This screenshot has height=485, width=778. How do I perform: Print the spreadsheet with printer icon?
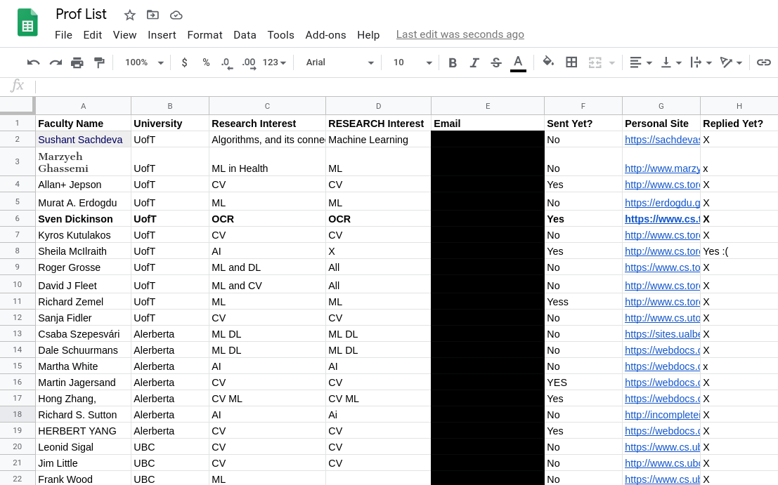pos(77,62)
